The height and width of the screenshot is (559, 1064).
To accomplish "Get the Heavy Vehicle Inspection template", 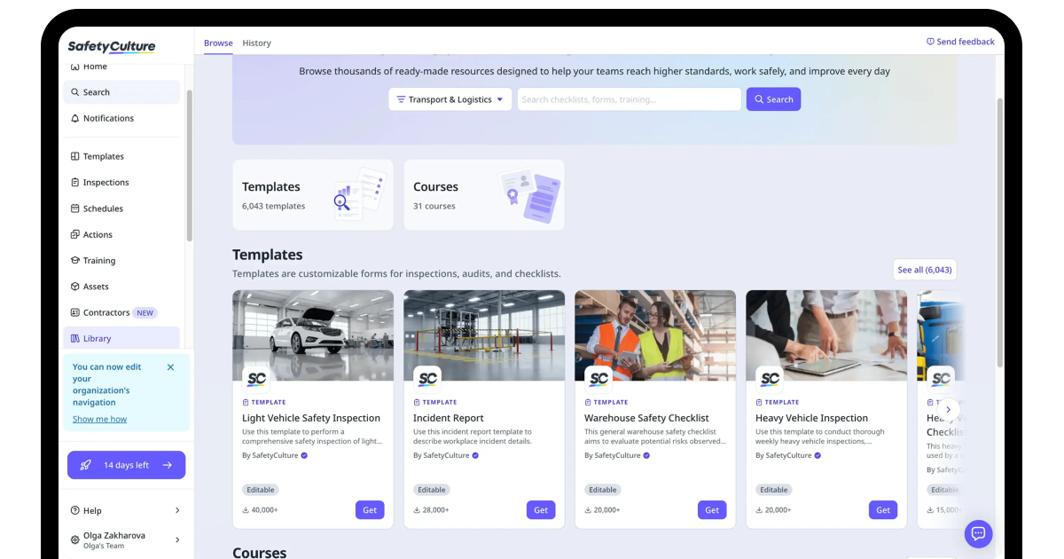I will point(883,510).
